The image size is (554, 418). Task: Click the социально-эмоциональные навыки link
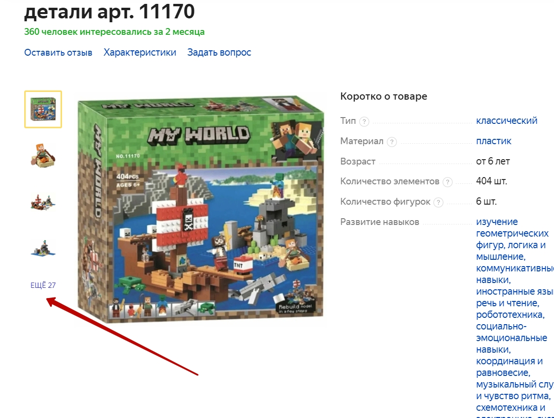tap(512, 338)
